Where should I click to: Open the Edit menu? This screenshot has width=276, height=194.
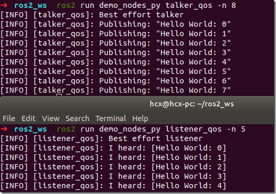28,118
